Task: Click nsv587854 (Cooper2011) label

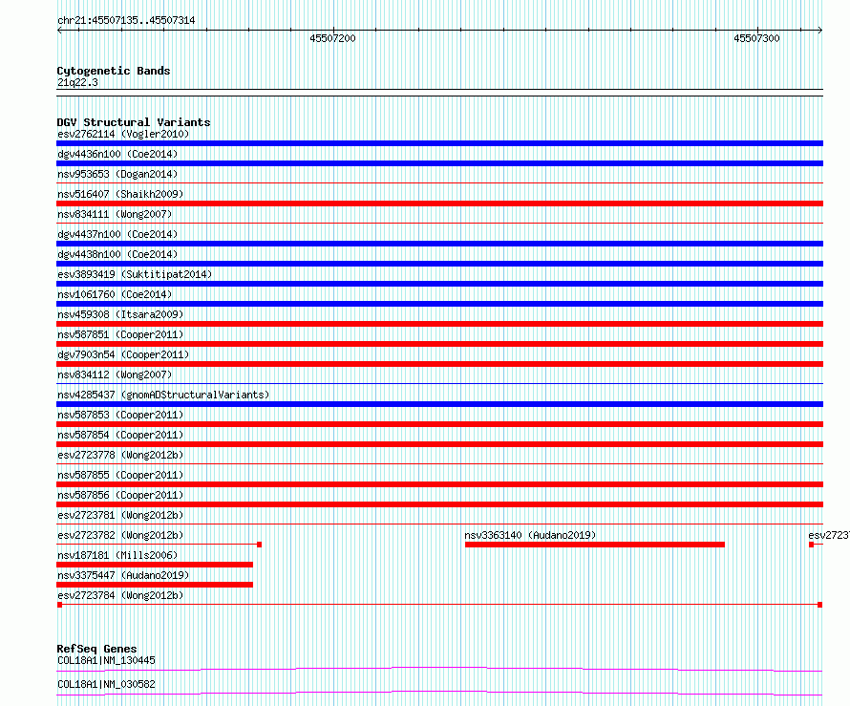Action: tap(120, 435)
